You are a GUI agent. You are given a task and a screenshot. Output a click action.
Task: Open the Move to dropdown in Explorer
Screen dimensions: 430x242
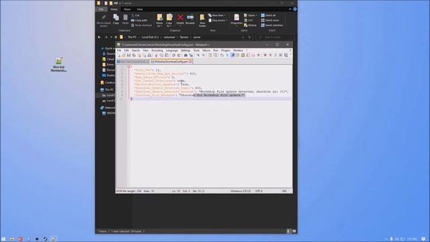(160, 21)
